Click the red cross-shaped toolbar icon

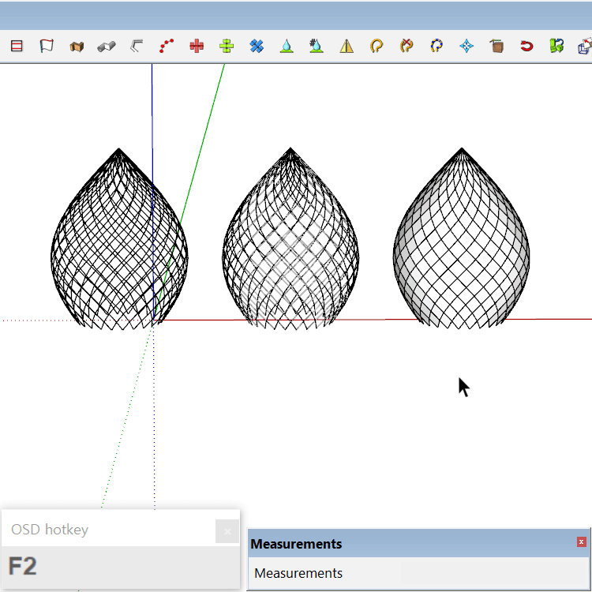click(x=197, y=46)
